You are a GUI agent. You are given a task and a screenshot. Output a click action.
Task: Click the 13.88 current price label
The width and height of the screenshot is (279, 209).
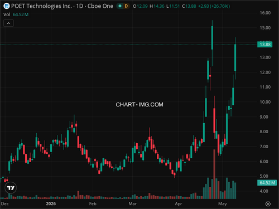click(265, 45)
